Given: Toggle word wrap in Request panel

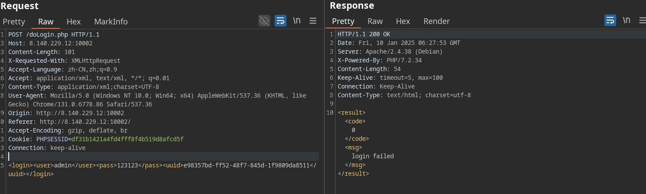Looking at the screenshot, I should click(x=280, y=20).
